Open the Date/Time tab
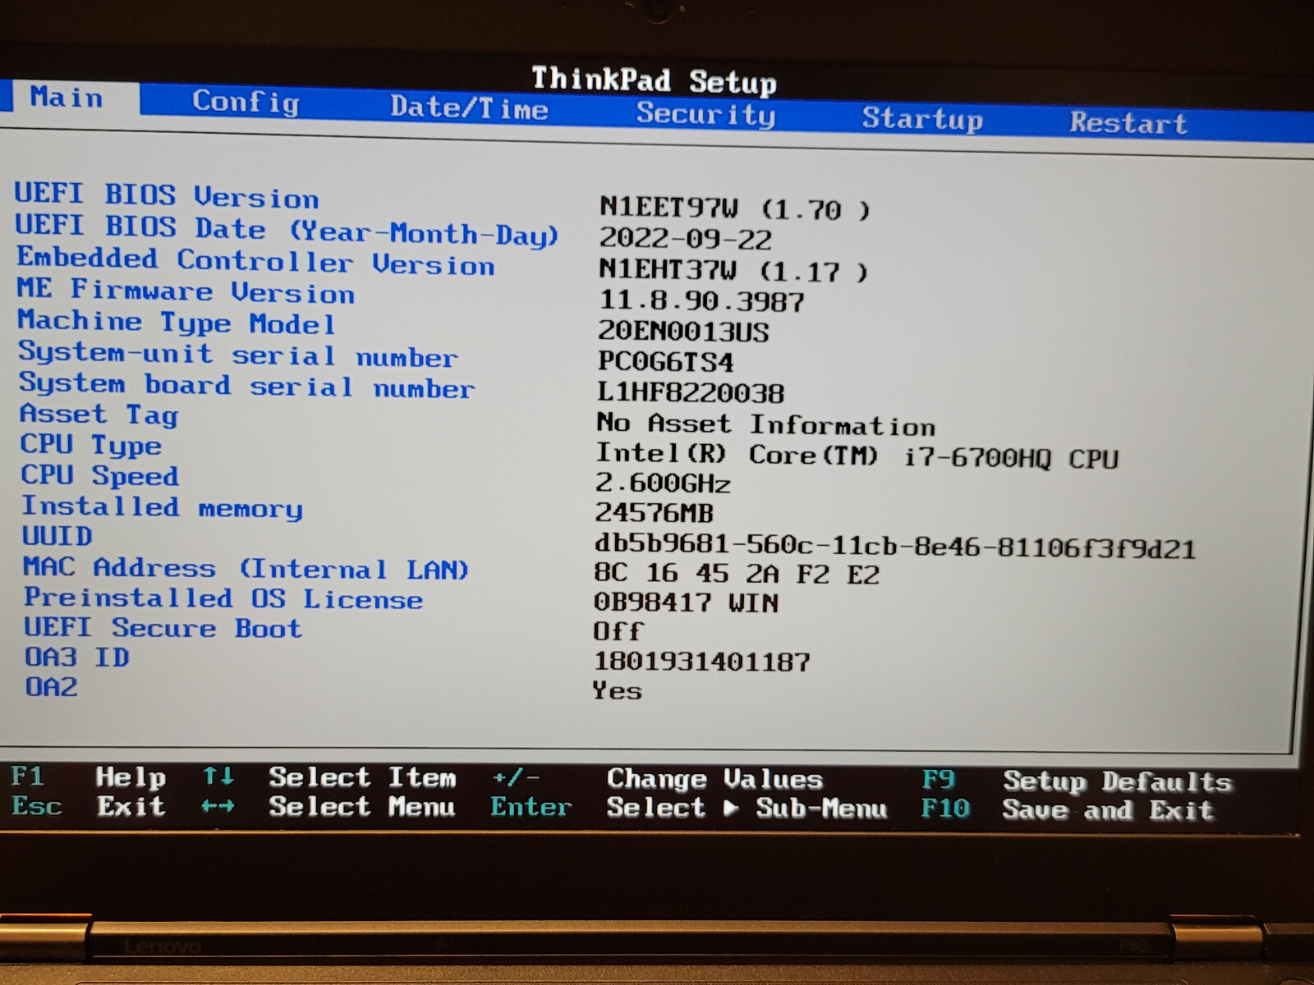1314x985 pixels. tap(469, 108)
